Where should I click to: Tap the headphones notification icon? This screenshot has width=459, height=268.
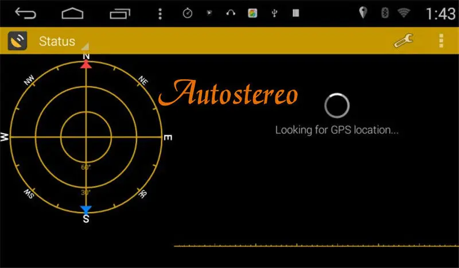(231, 13)
